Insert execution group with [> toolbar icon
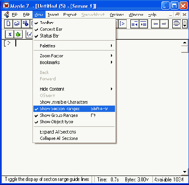This screenshot has height=185, width=189. pos(122,24)
